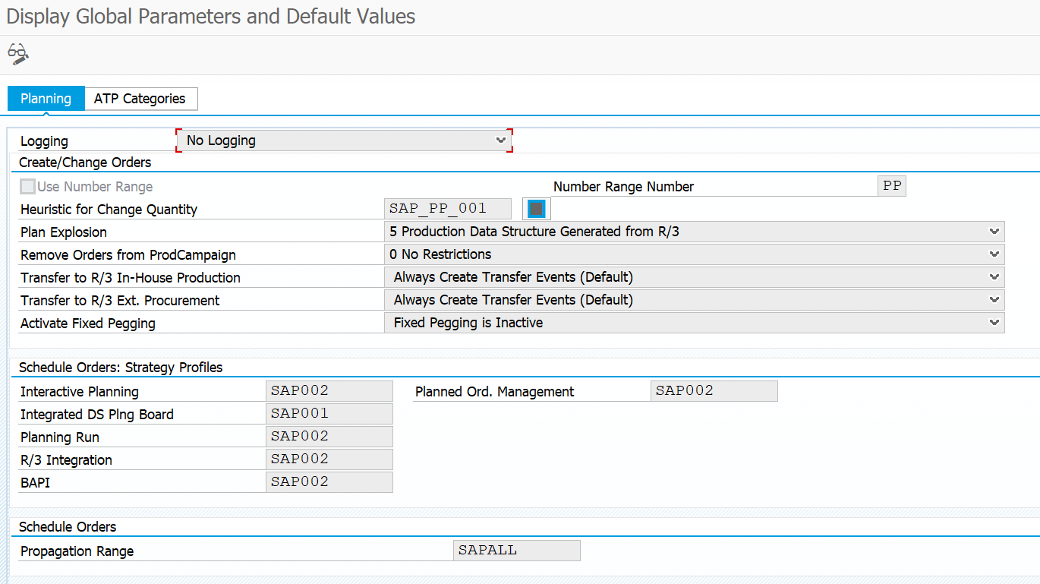Image resolution: width=1040 pixels, height=584 pixels.
Task: Select the BAPI strategy profile field
Action: coord(329,482)
